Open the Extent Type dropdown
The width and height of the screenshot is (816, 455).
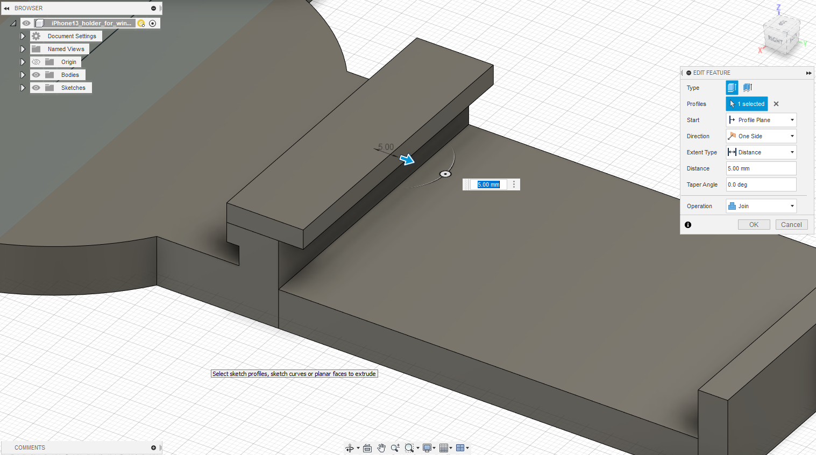click(x=761, y=152)
